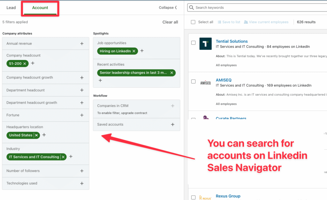Click the 626 results count
The width and height of the screenshot is (327, 200).
click(x=306, y=22)
